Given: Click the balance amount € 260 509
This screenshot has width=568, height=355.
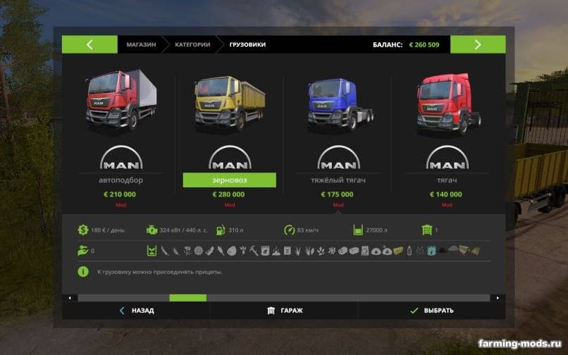Looking at the screenshot, I should click(424, 44).
